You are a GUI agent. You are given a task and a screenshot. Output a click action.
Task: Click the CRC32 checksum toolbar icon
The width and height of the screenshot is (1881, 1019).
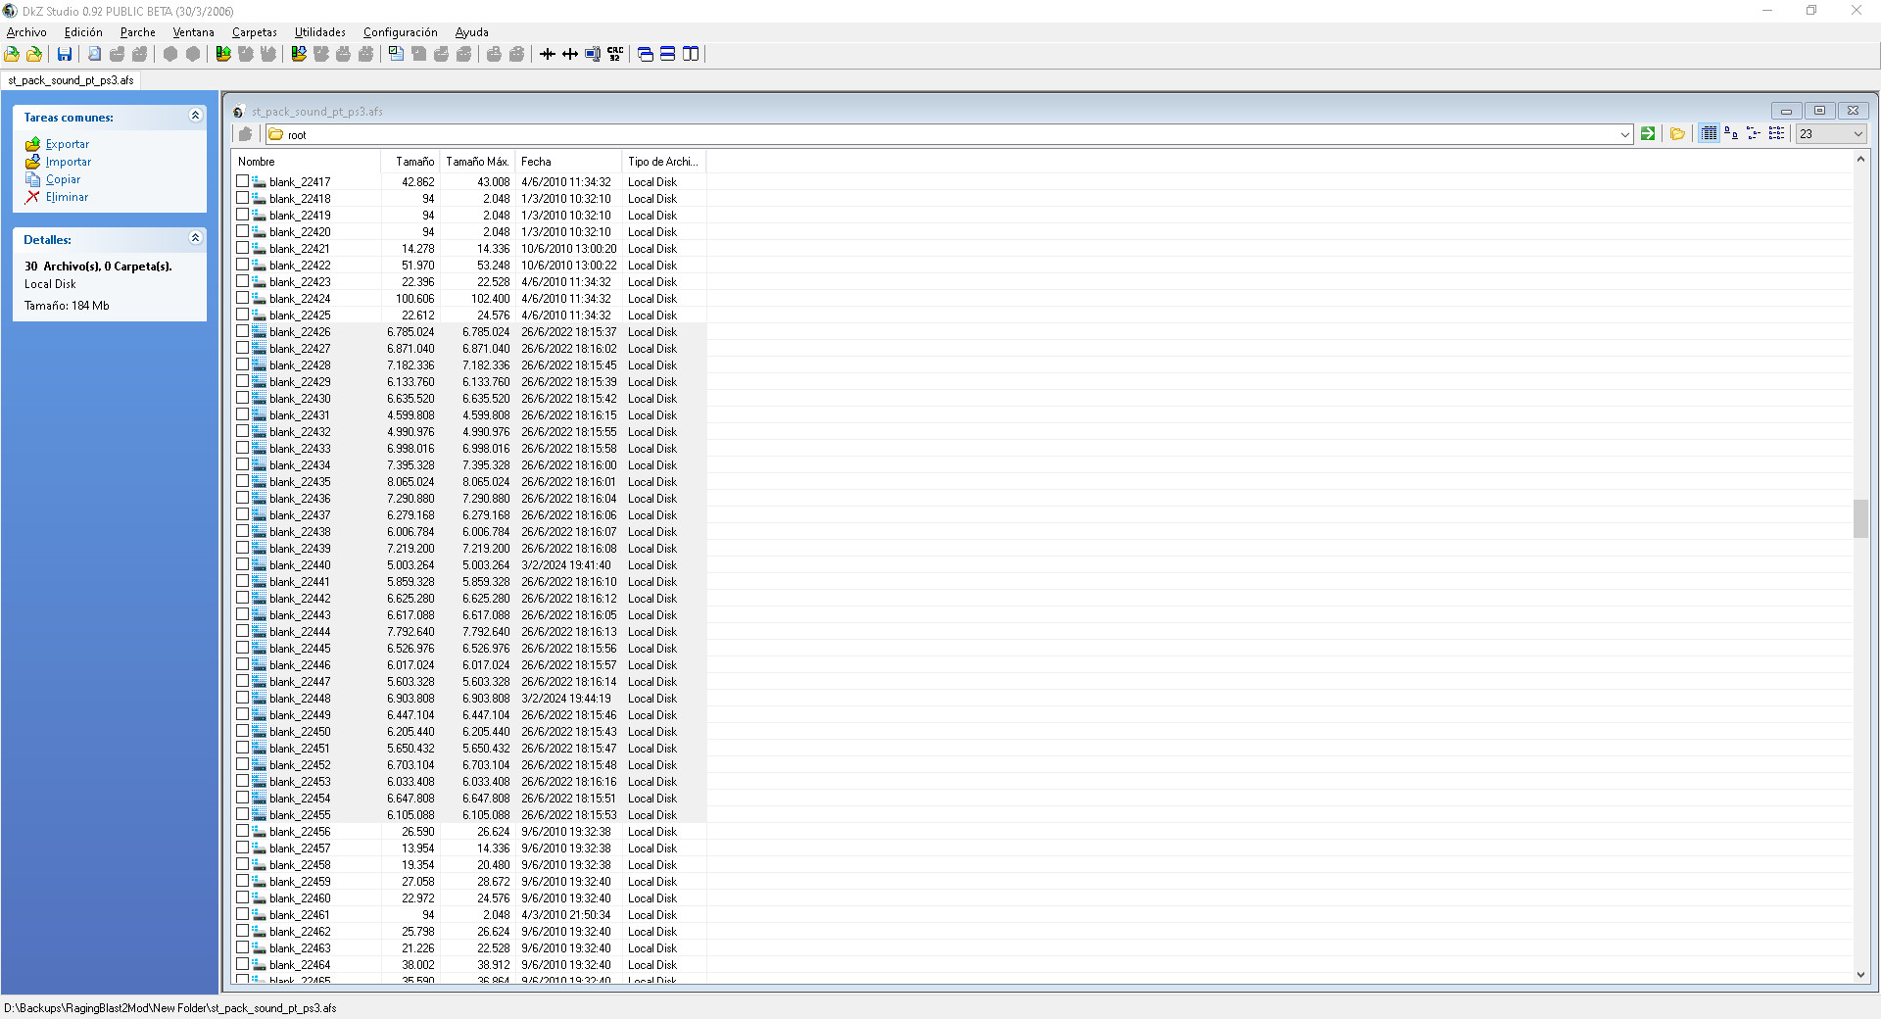[615, 54]
